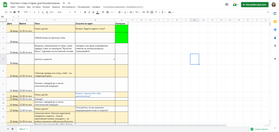Open the font size 10 dropdown
The width and height of the screenshot is (279, 132).
pyautogui.click(x=77, y=12)
